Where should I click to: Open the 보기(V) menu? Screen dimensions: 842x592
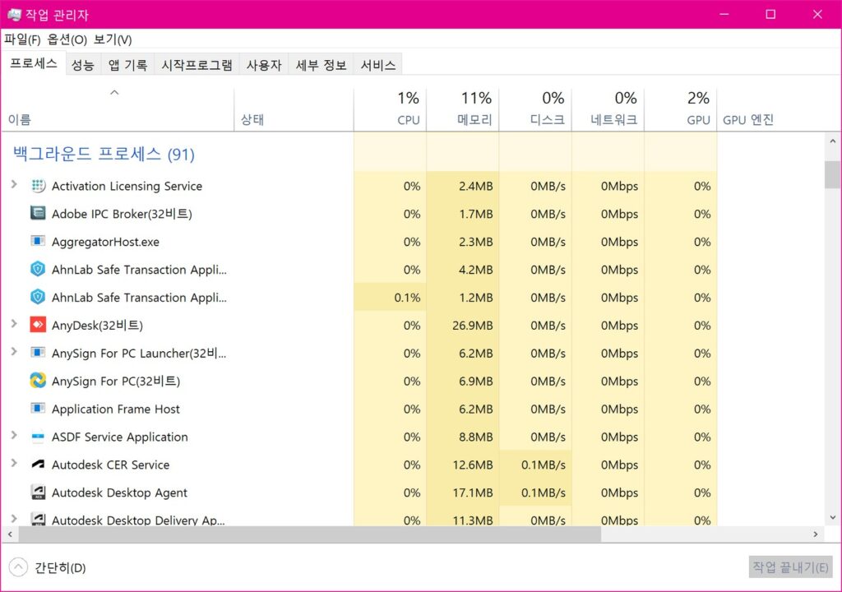(x=113, y=39)
